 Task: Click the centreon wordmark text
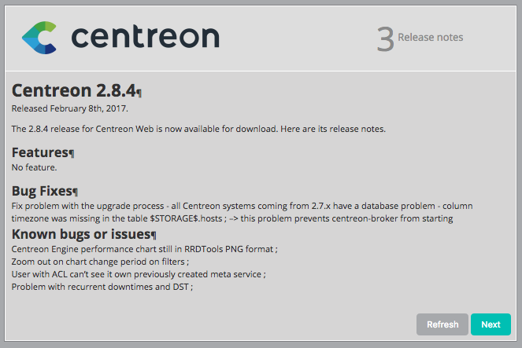145,37
